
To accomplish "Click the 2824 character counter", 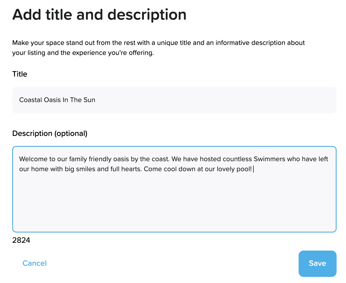I will [x=21, y=240].
